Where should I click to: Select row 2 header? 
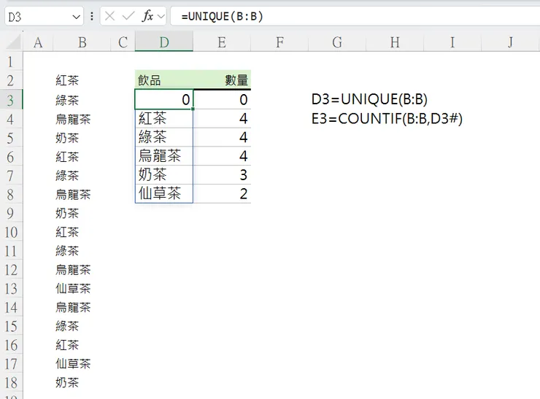(x=11, y=80)
